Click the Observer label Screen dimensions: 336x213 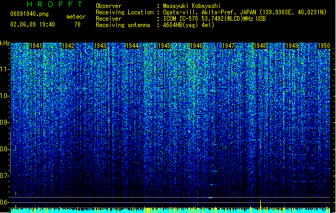pyautogui.click(x=108, y=6)
